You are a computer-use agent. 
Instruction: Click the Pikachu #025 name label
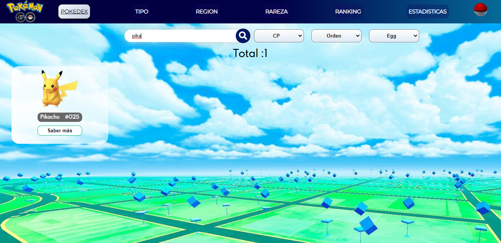(x=60, y=117)
